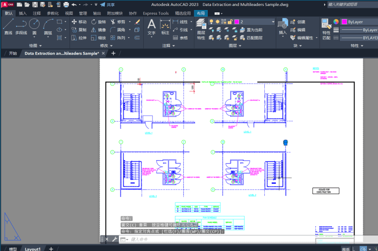
Task: Click the 旋转 (Rotate) tool
Action: [x=99, y=22]
